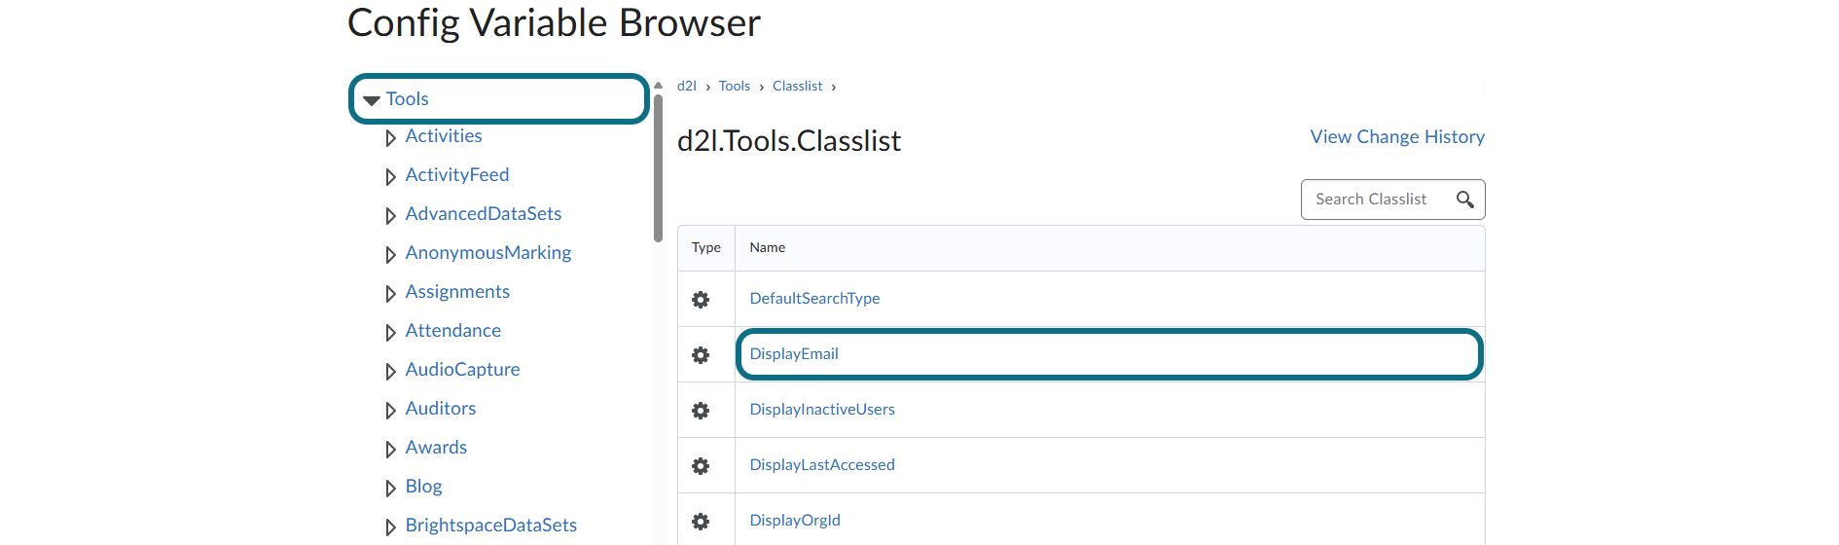Expand the Awards node arrow
The height and width of the screenshot is (545, 1839).
390,450
